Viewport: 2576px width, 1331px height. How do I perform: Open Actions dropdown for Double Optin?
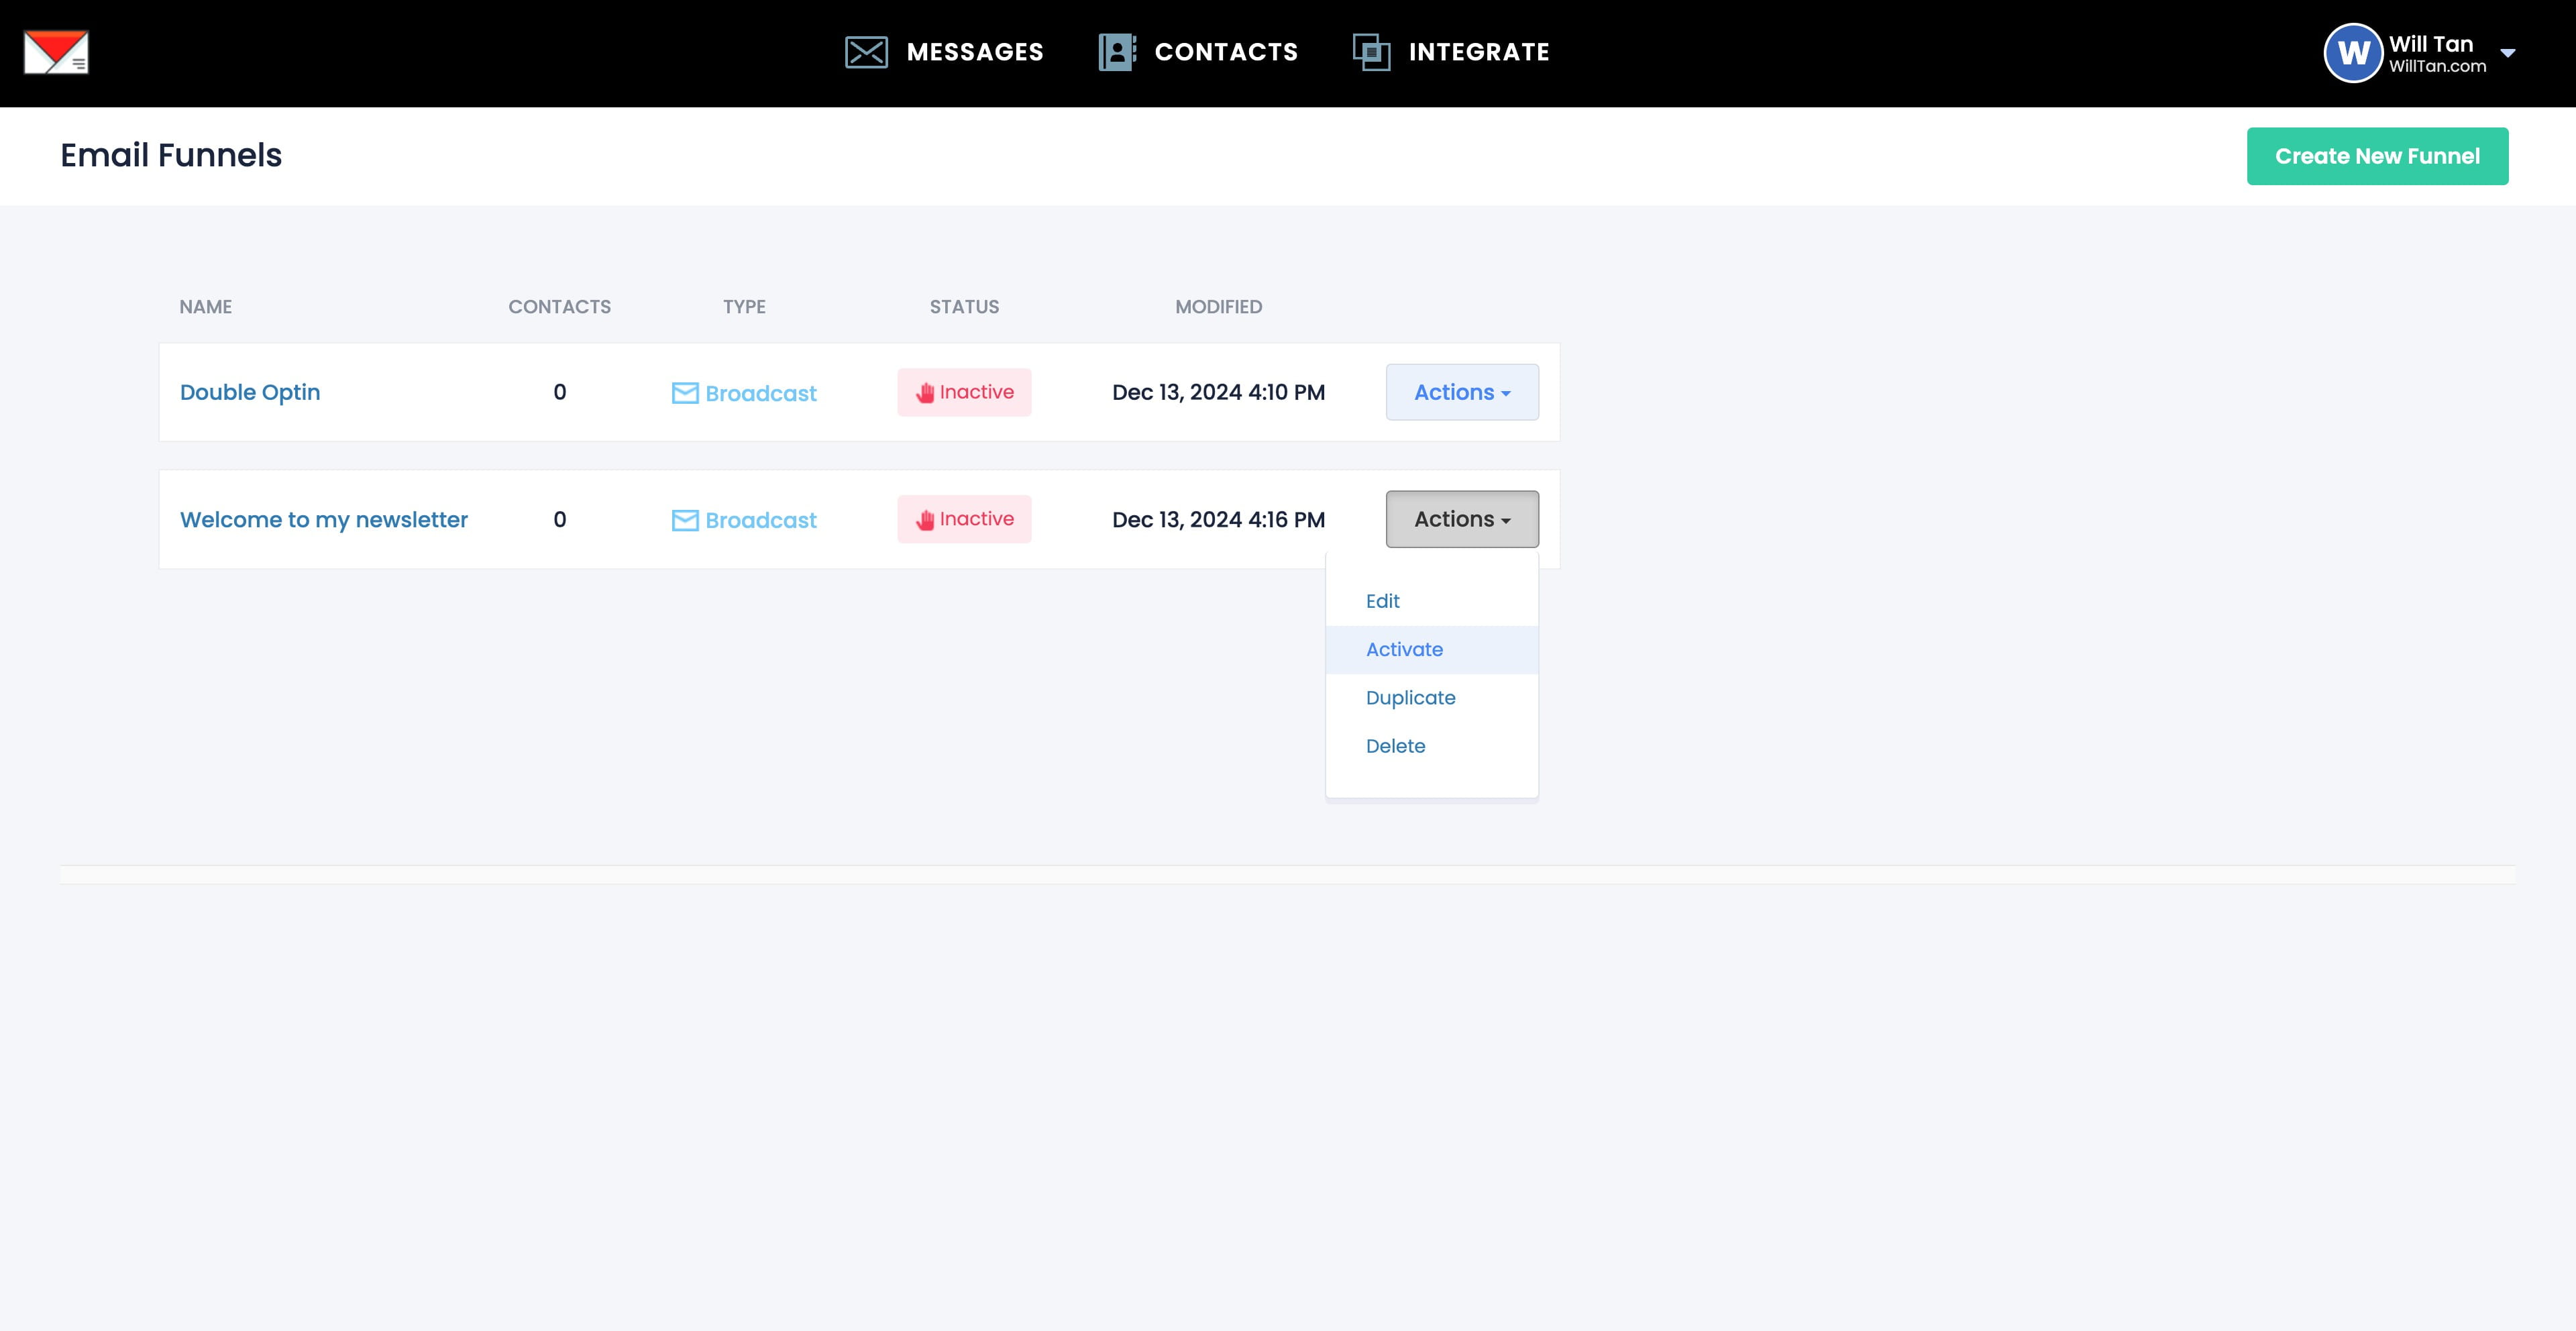point(1461,392)
